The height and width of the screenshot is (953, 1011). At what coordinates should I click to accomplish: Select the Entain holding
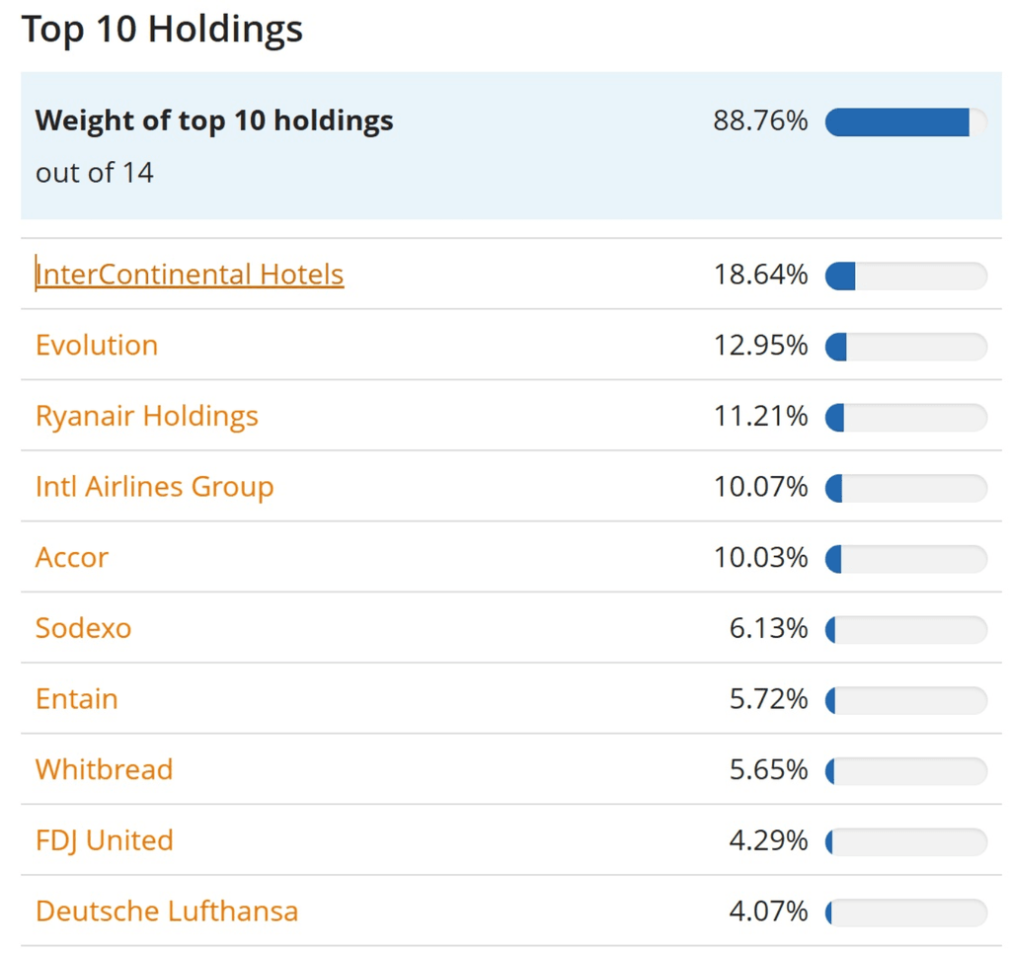coord(76,698)
